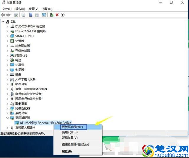Image resolution: width=189 pixels, height=158 pixels.
Task: Click the round down-arrow disable device icon
Action: 63,15
